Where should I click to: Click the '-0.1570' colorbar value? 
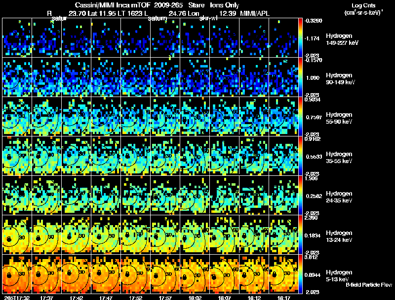pos(313,60)
